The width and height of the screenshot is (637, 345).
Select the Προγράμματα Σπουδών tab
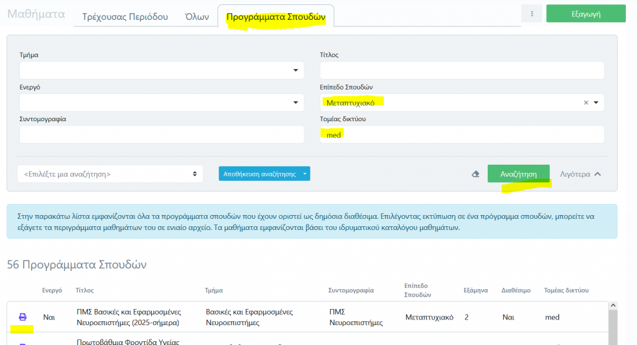(x=276, y=17)
